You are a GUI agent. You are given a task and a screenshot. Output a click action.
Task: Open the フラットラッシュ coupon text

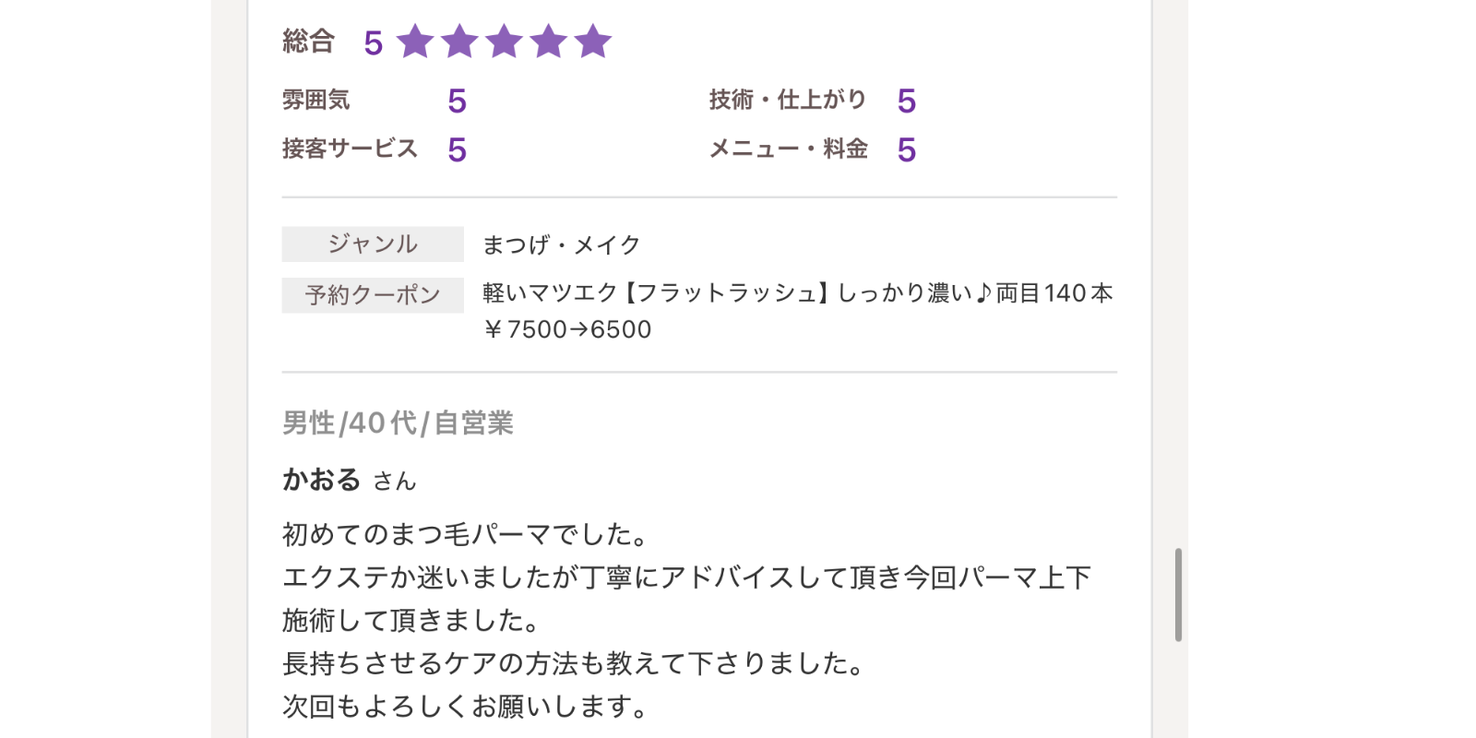tap(798, 293)
